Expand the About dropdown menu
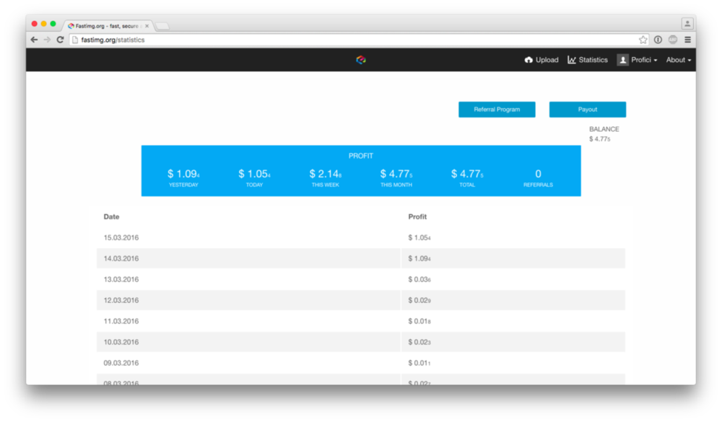Viewport: 722px width, 422px height. coord(679,60)
